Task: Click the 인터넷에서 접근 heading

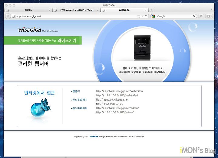Action: 39,93
